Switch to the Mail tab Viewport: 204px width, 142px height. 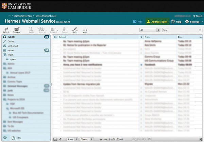tap(137, 22)
